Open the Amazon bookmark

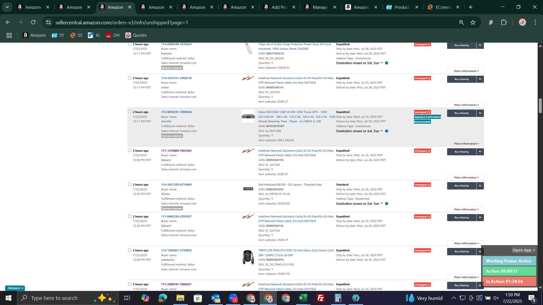click(34, 35)
